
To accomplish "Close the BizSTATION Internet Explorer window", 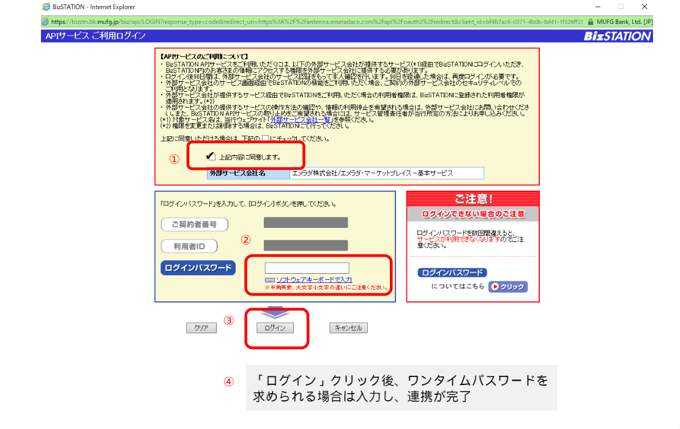I will (x=645, y=7).
